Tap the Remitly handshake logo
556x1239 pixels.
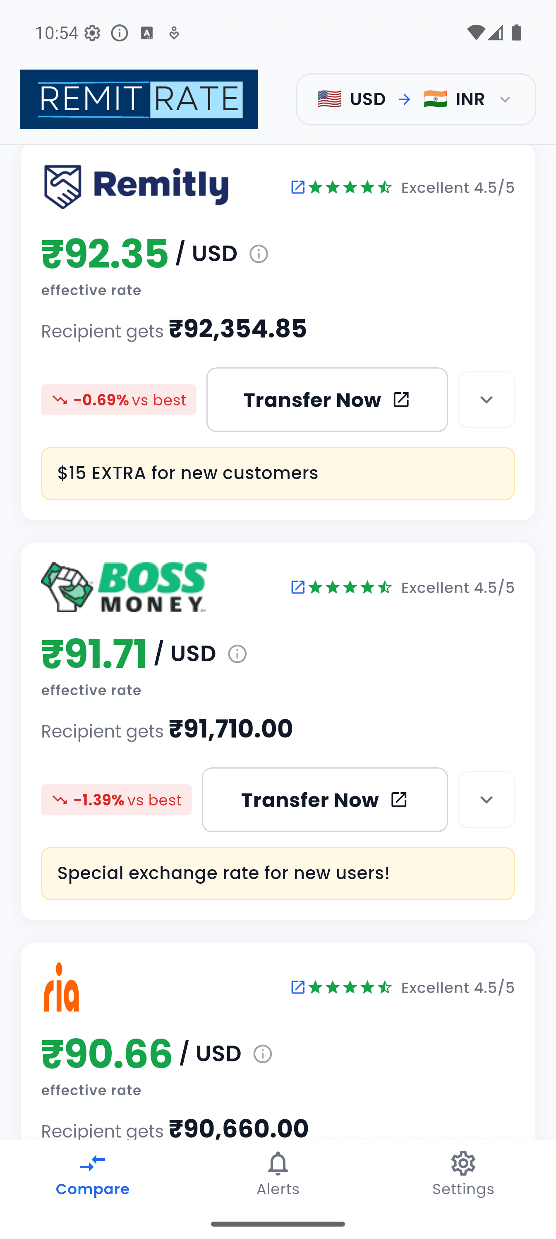pos(63,187)
